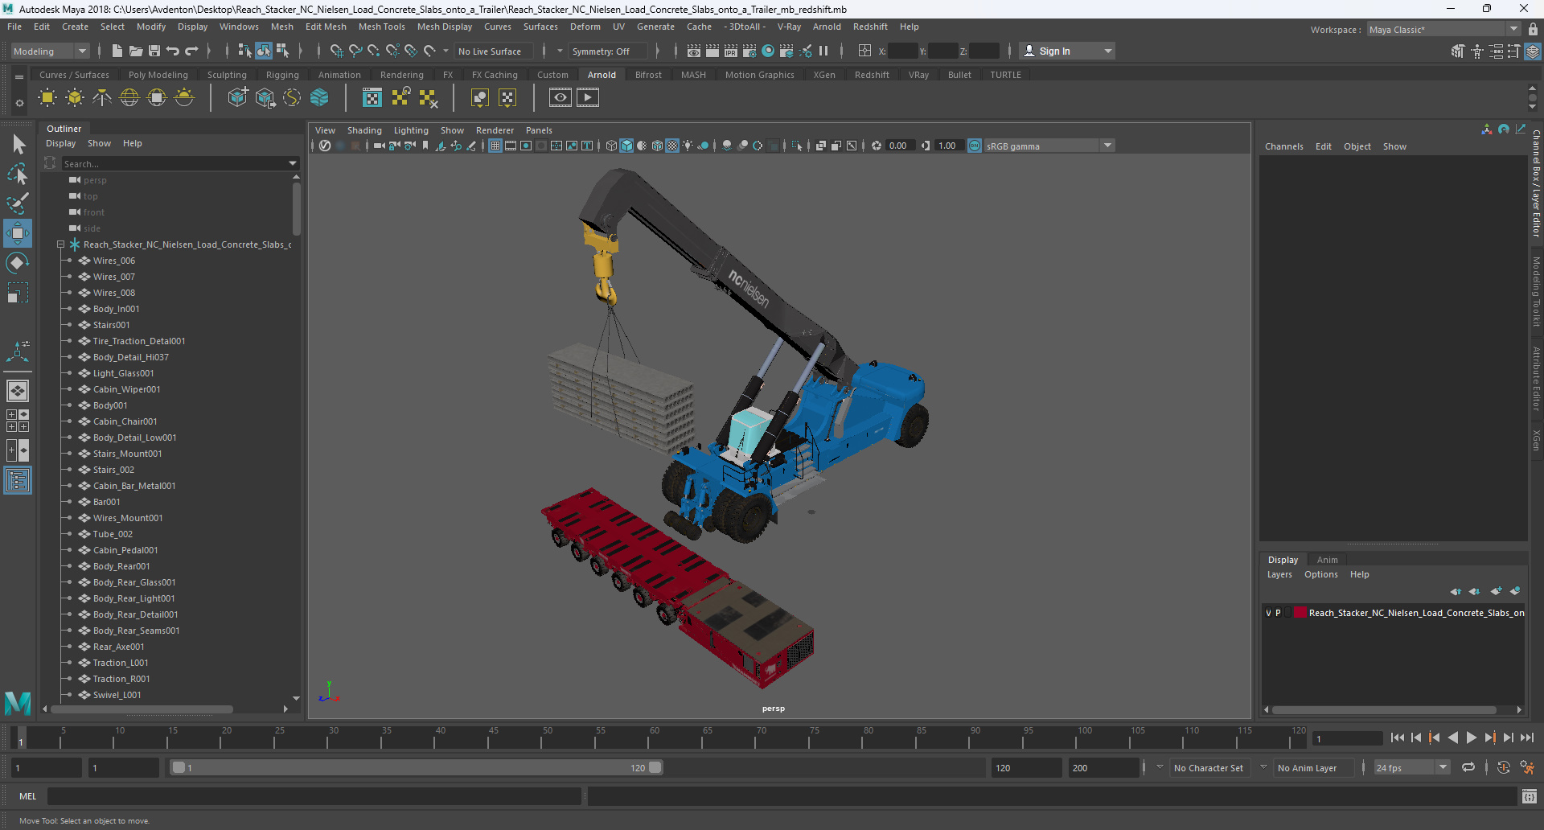Click the New Scene icon
The height and width of the screenshot is (830, 1544).
117,51
